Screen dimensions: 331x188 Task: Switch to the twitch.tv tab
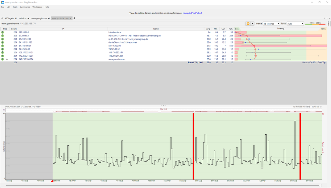(x=23, y=18)
